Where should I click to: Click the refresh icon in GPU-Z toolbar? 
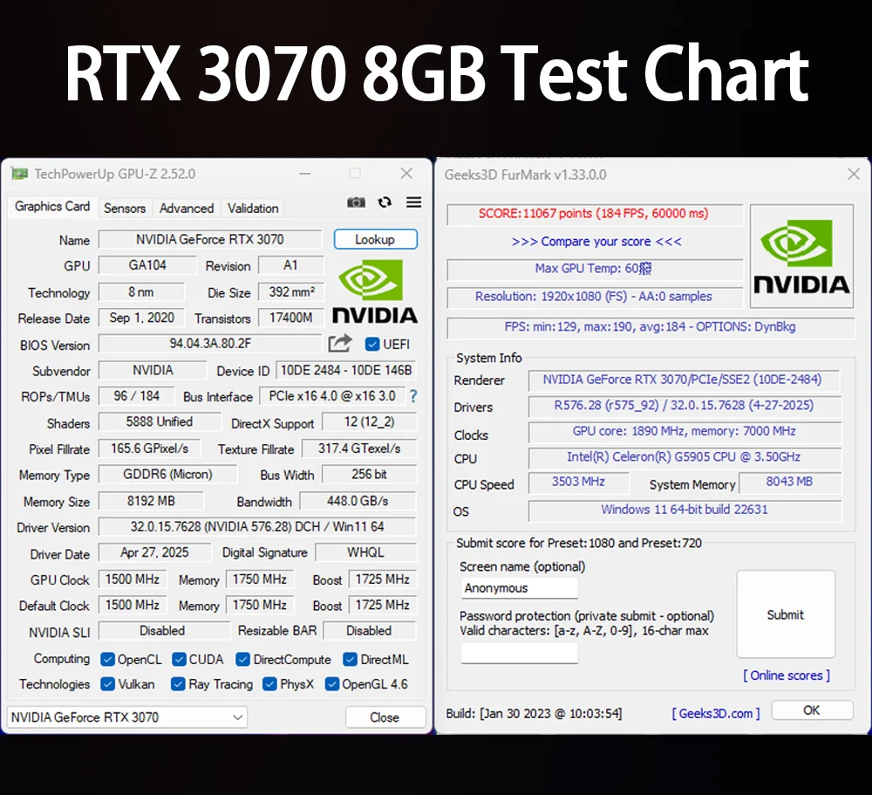[385, 202]
